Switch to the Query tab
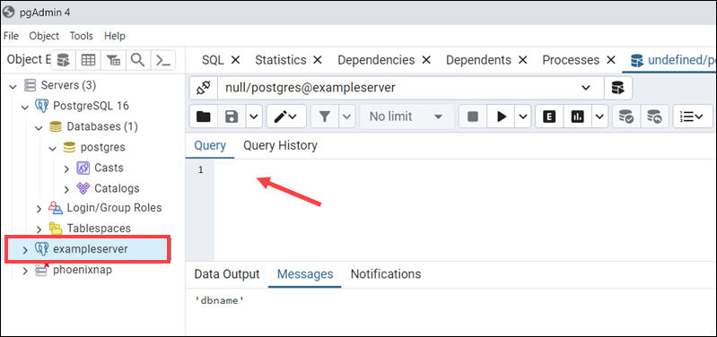The image size is (717, 337). coord(210,146)
